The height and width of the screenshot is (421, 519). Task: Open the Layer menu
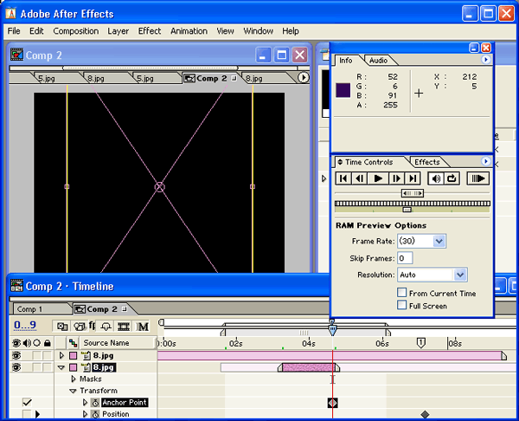pyautogui.click(x=119, y=31)
